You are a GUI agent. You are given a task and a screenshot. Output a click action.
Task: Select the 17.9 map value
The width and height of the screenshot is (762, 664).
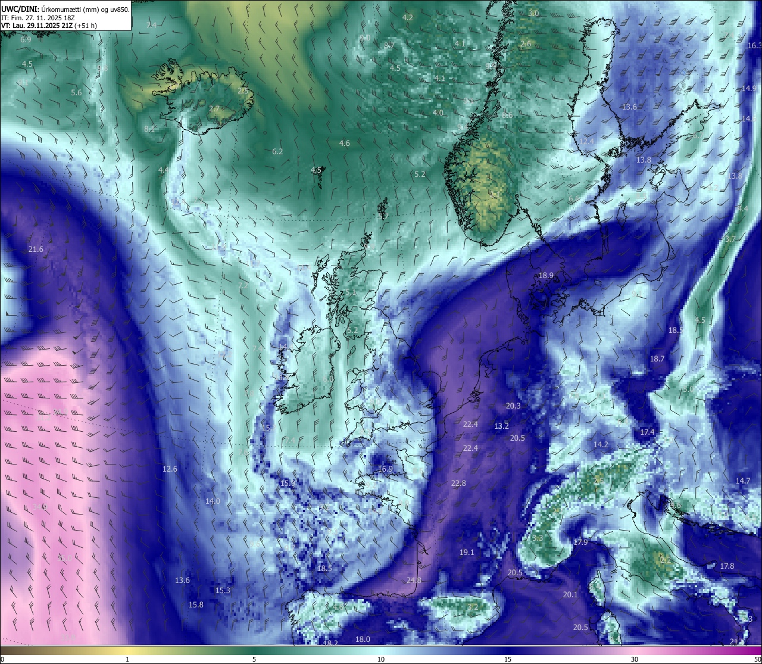(x=580, y=542)
